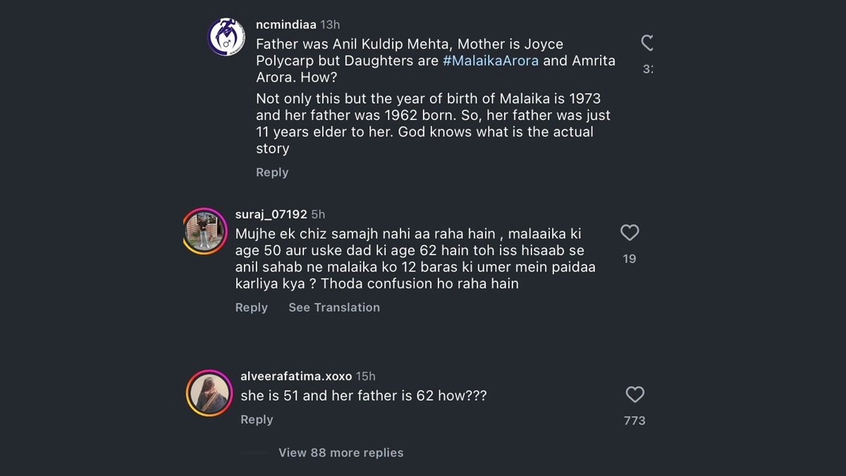Reply to alveerafatima.xoxo's comment
846x476 pixels.
(257, 420)
